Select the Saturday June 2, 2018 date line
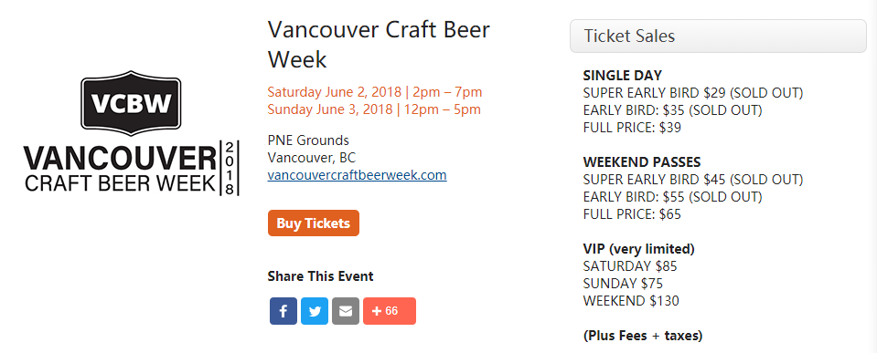This screenshot has width=877, height=353. click(375, 91)
